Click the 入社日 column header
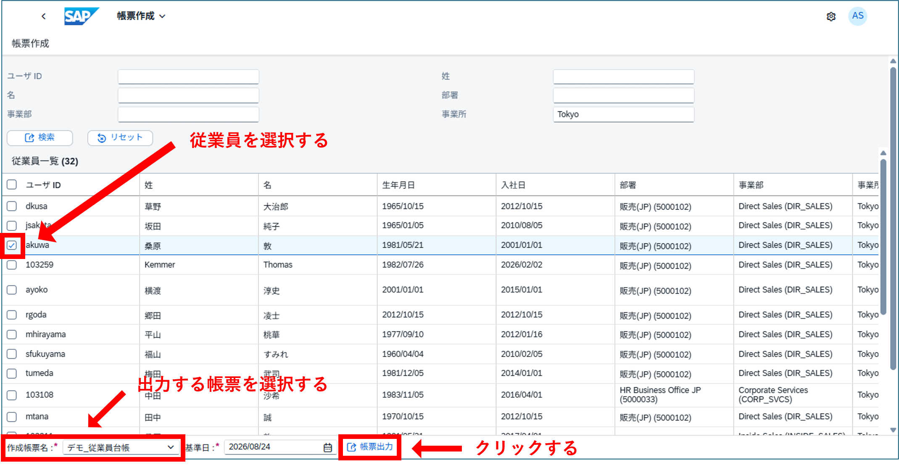 click(513, 185)
